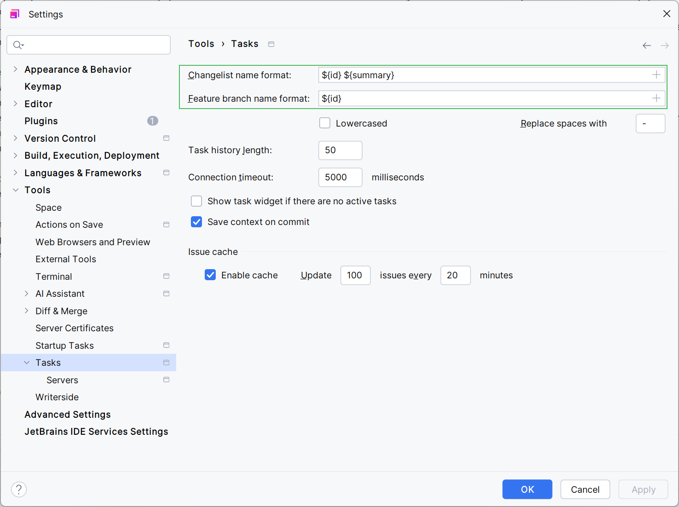Click the OK button
Screen dimensions: 679x507
coord(527,489)
